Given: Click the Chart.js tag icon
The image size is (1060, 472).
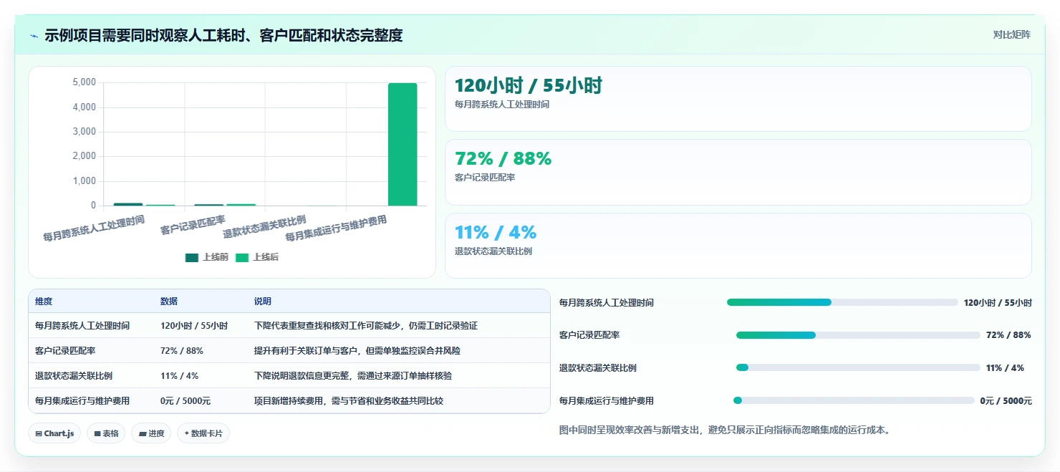Looking at the screenshot, I should click(38, 433).
